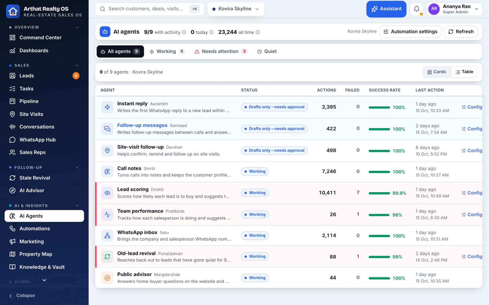Click the search customers input field
Screen dimensions: 489x305
tap(150, 9)
